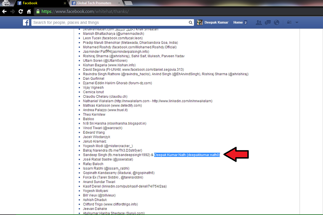Click Cernica Ionut entry
The height and width of the screenshot is (215, 323).
coord(93,92)
